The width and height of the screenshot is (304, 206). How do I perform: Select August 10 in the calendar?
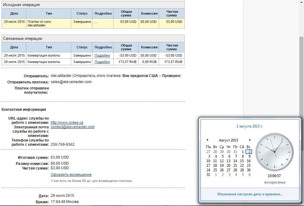(208, 161)
